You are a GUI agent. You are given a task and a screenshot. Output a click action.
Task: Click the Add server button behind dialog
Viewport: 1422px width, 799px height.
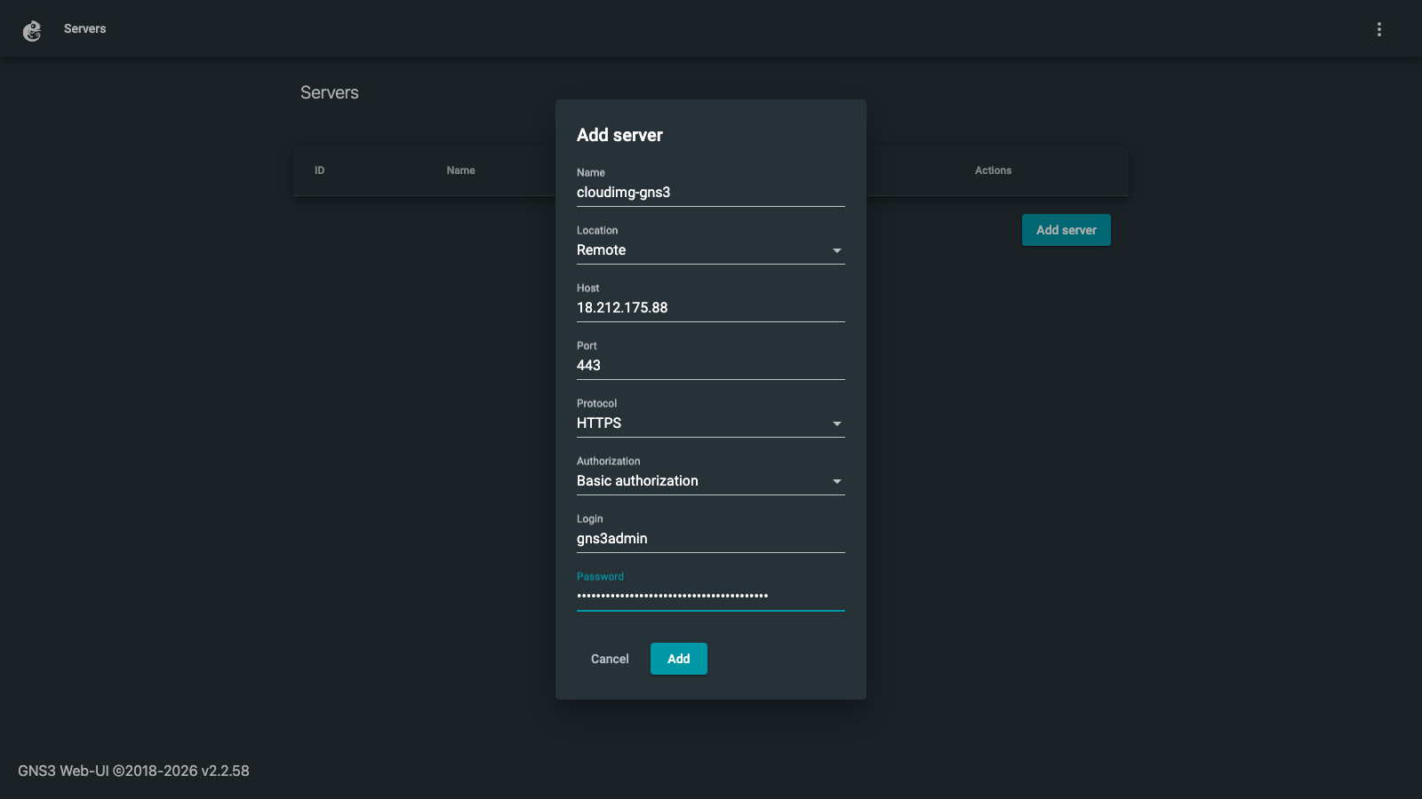point(1066,230)
